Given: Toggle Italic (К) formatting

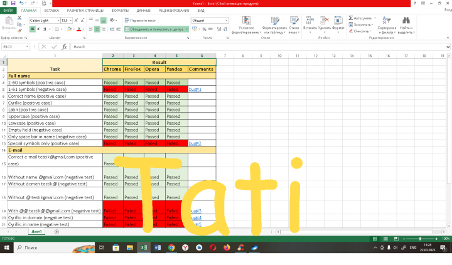Looking at the screenshot, I should click(38, 29).
